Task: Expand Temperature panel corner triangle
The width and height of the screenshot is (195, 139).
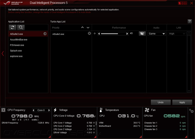Action: point(141,137)
